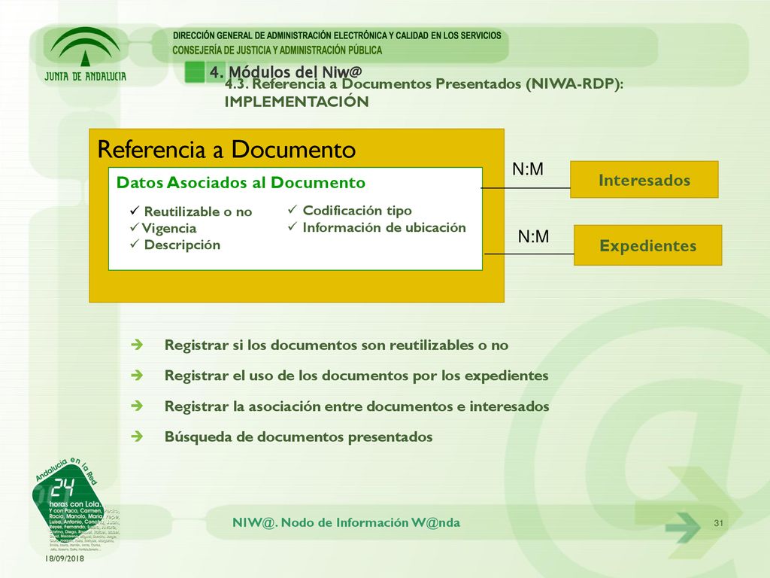The height and width of the screenshot is (578, 770).
Task: Click arrow bullet before 'Búsqueda de documentos'
Action: [137, 437]
